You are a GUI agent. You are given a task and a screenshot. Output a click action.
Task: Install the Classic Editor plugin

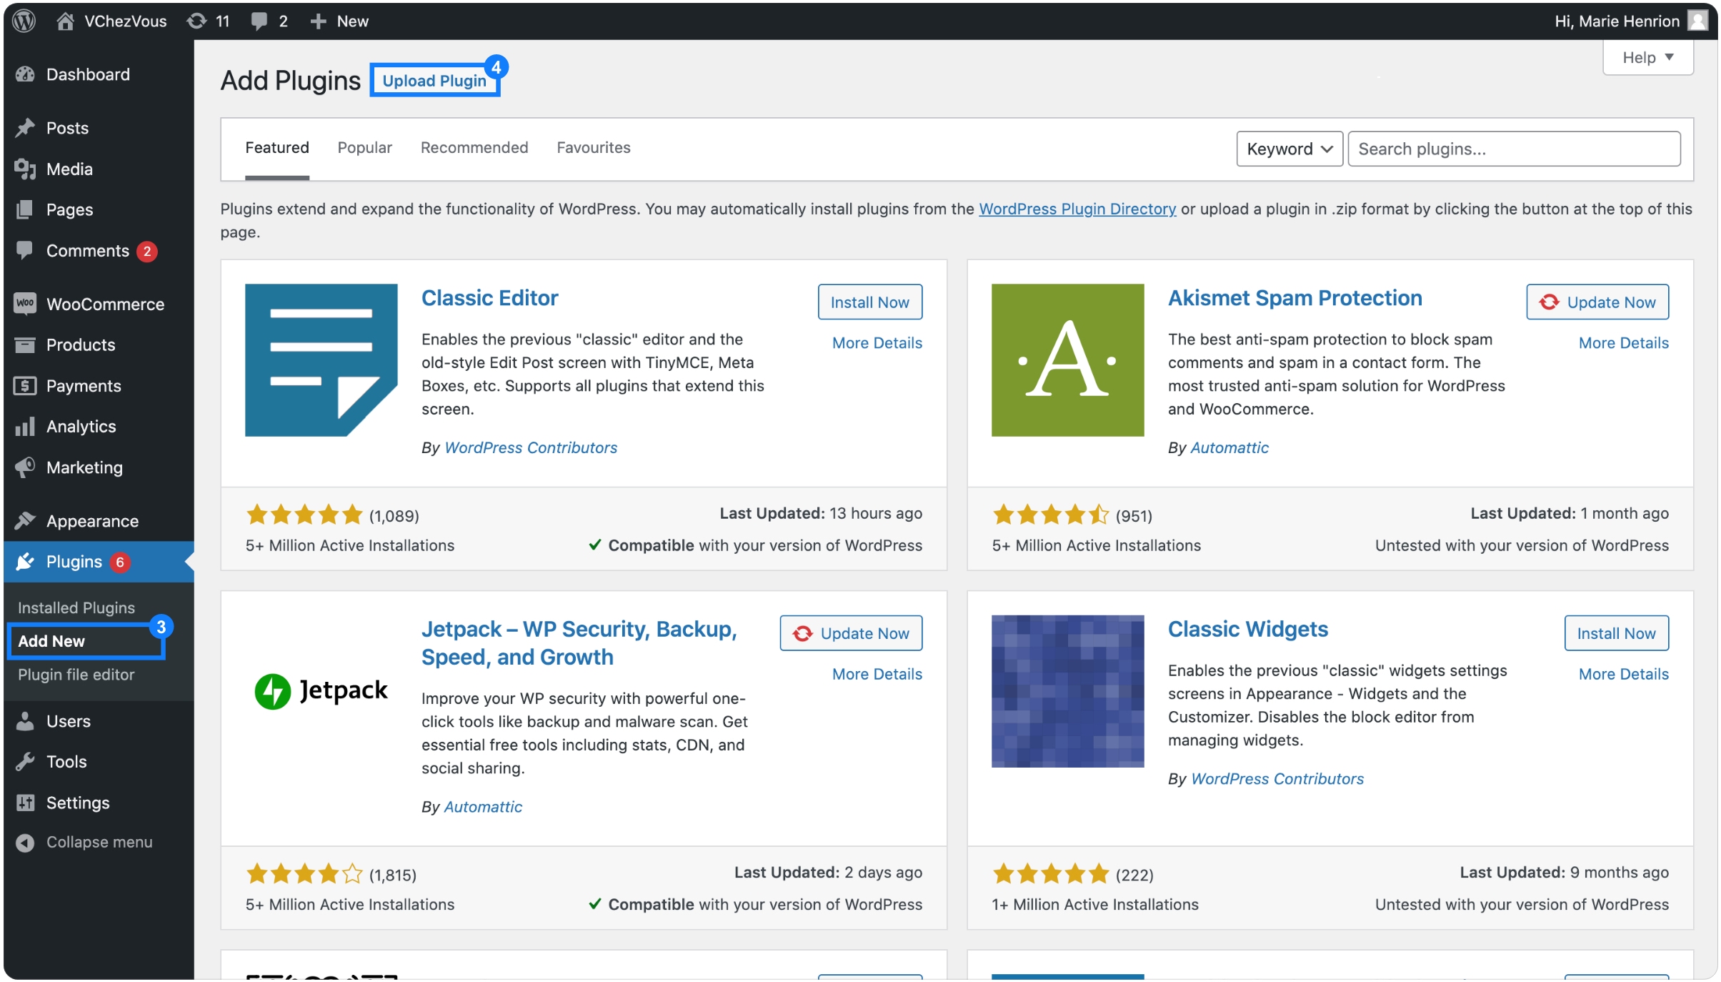869,302
